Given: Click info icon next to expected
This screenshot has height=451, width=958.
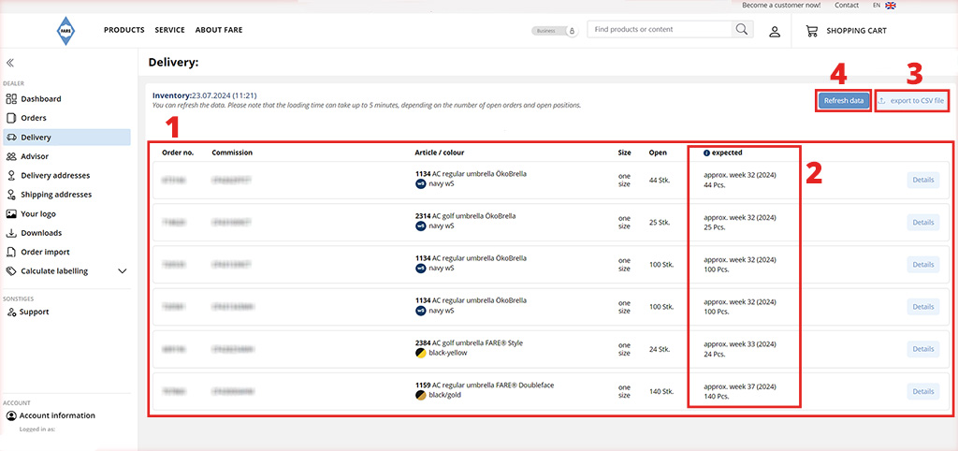Looking at the screenshot, I should pyautogui.click(x=707, y=153).
